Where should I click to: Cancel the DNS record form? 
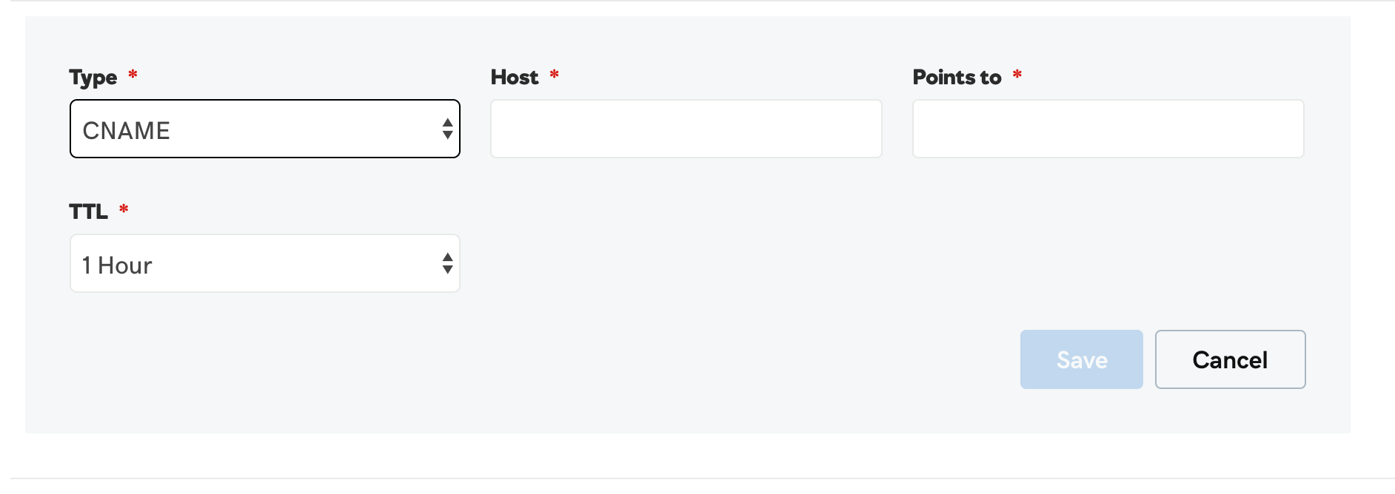(1231, 359)
